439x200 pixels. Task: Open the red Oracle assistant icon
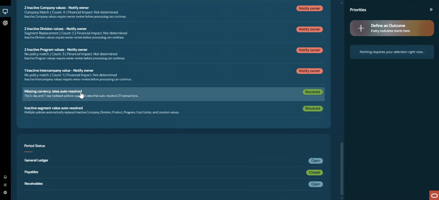(x=434, y=195)
